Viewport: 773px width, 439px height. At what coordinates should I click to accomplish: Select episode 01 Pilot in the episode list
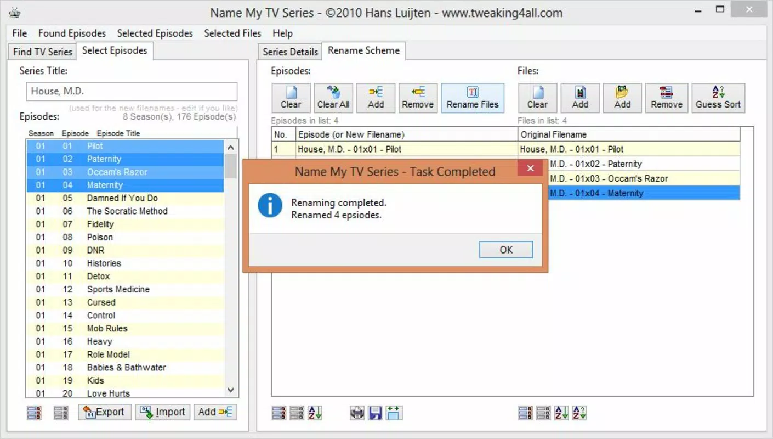click(125, 146)
